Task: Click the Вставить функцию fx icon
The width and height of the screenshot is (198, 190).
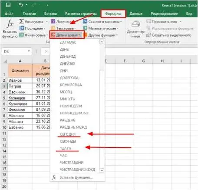Action: click(x=10, y=23)
